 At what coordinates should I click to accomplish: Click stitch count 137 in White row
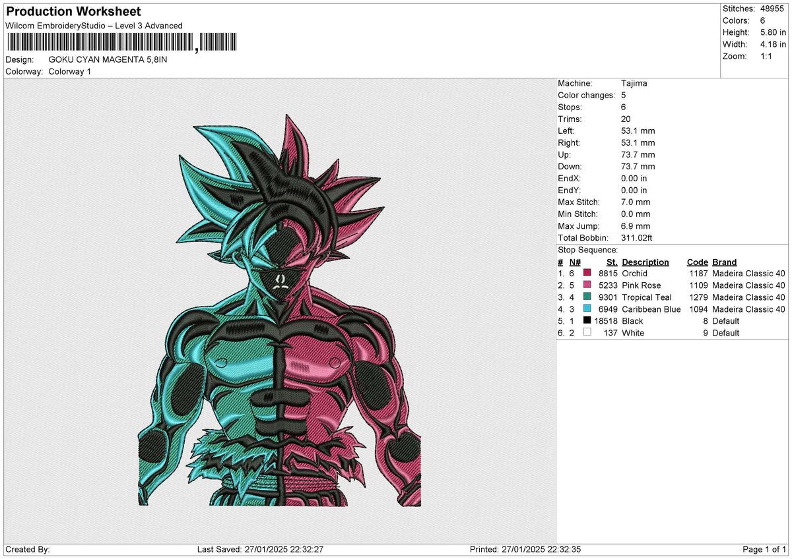tap(610, 332)
